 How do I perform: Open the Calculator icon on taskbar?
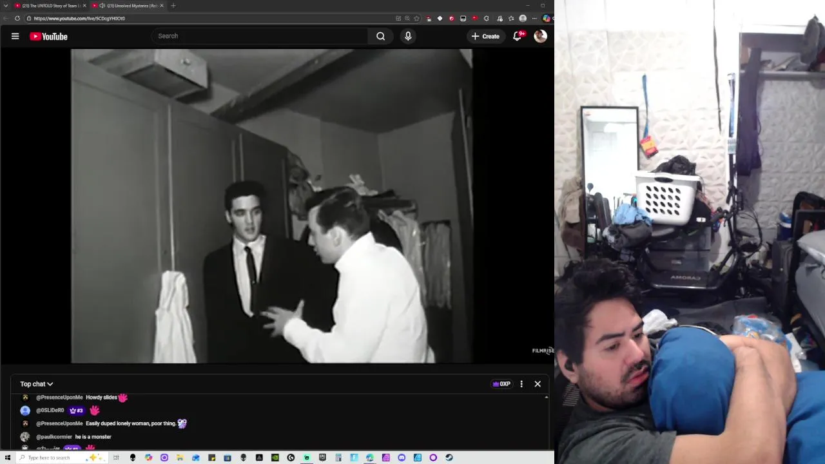pos(338,458)
